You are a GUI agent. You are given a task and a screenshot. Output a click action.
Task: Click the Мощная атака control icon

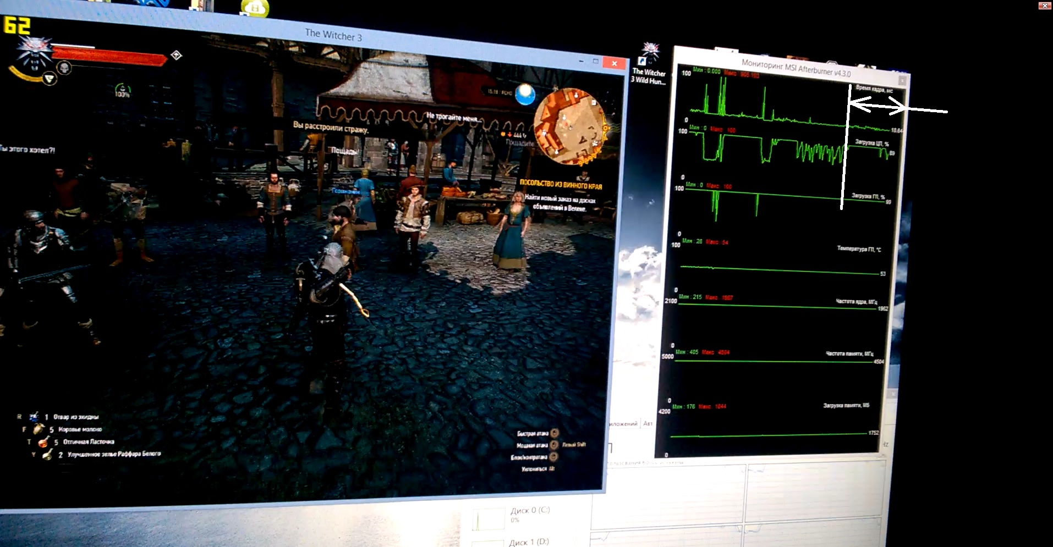(554, 445)
